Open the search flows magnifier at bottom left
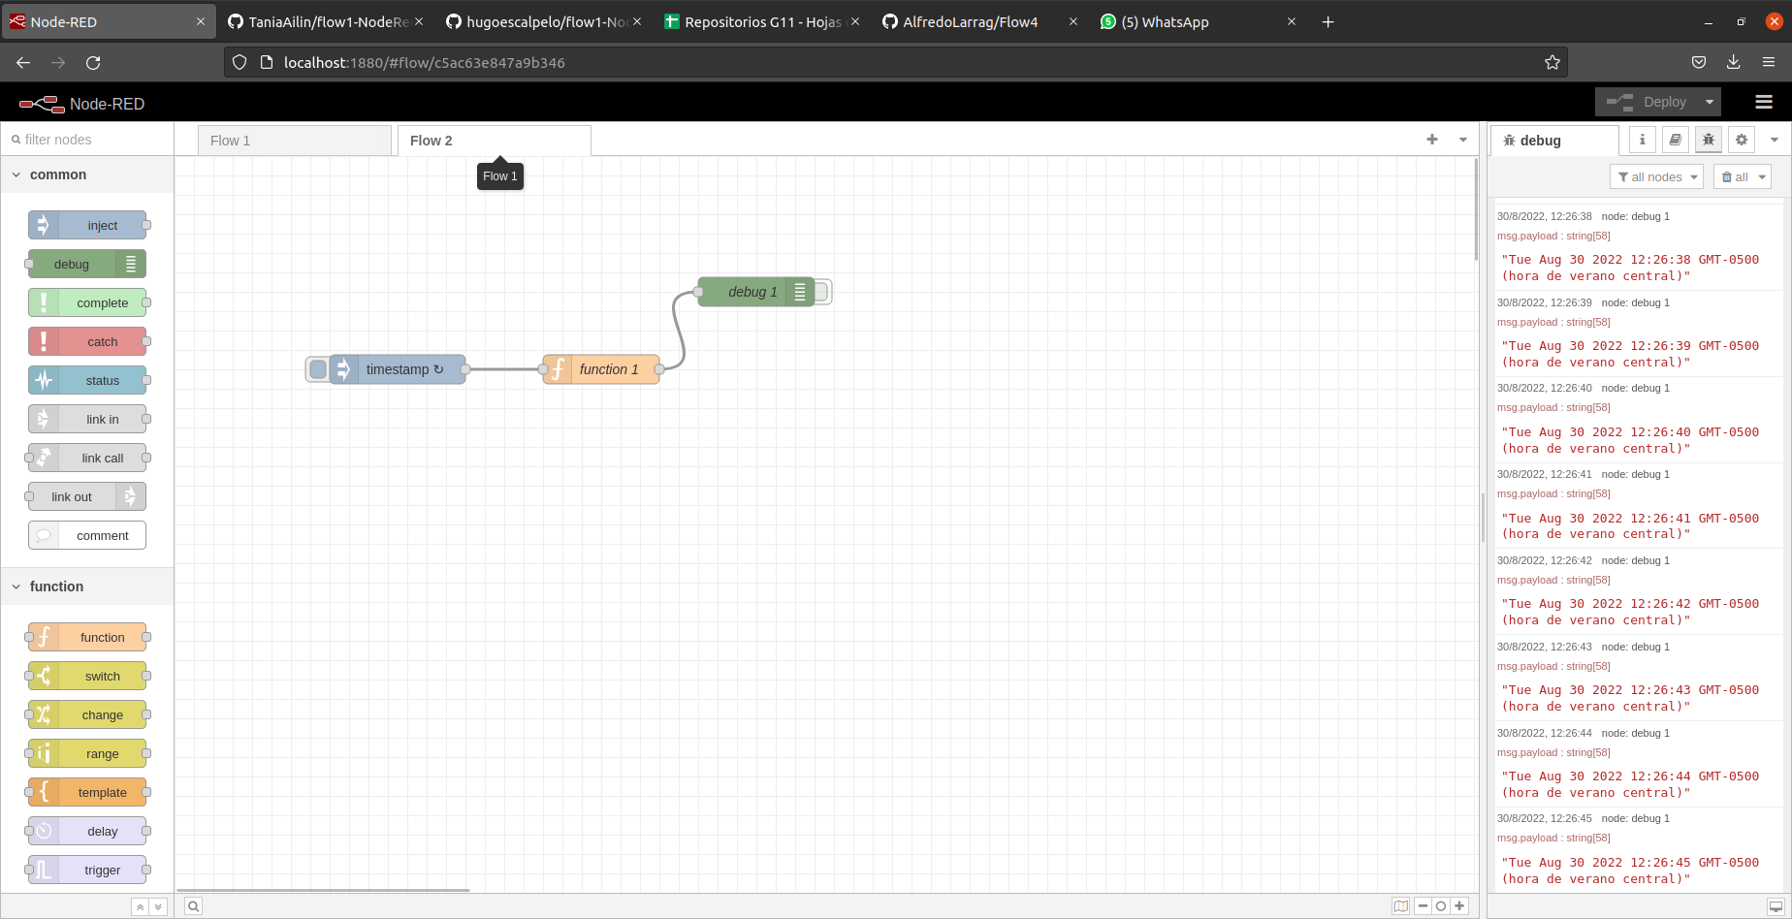This screenshot has height=919, width=1792. click(193, 905)
